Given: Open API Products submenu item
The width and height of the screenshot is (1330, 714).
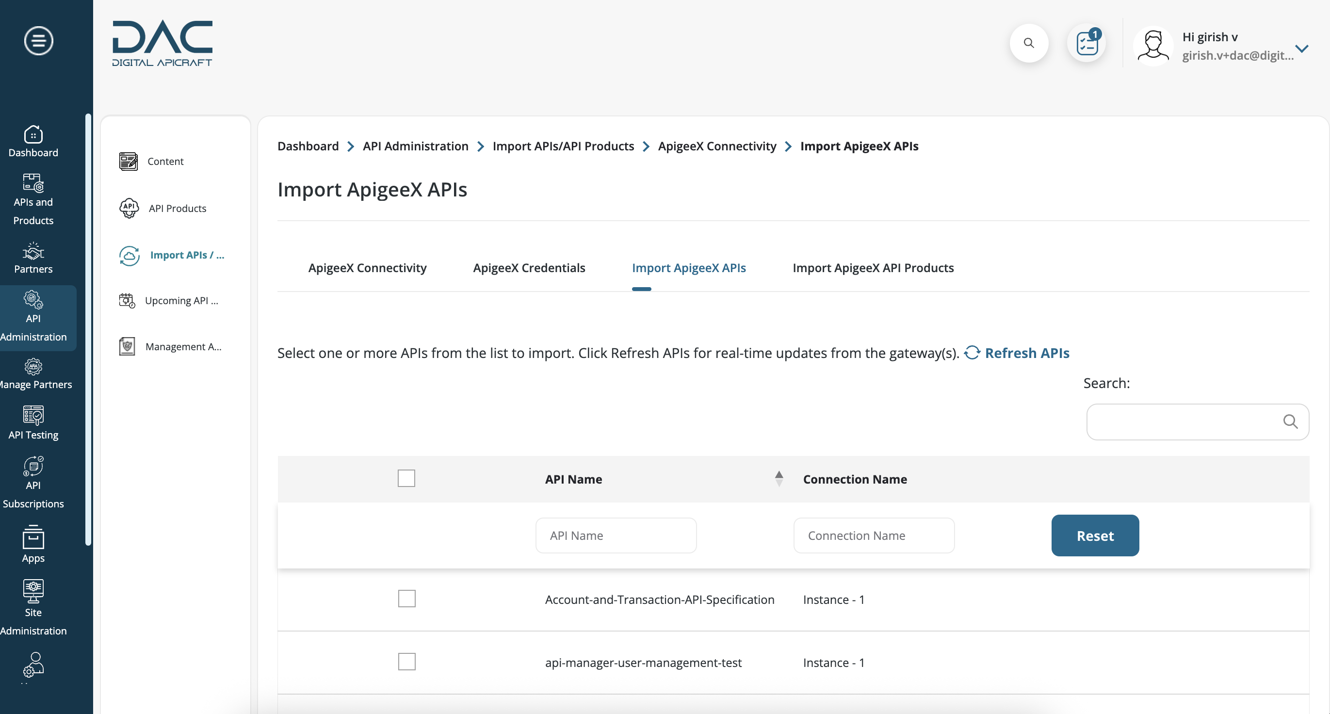Looking at the screenshot, I should pos(163,208).
